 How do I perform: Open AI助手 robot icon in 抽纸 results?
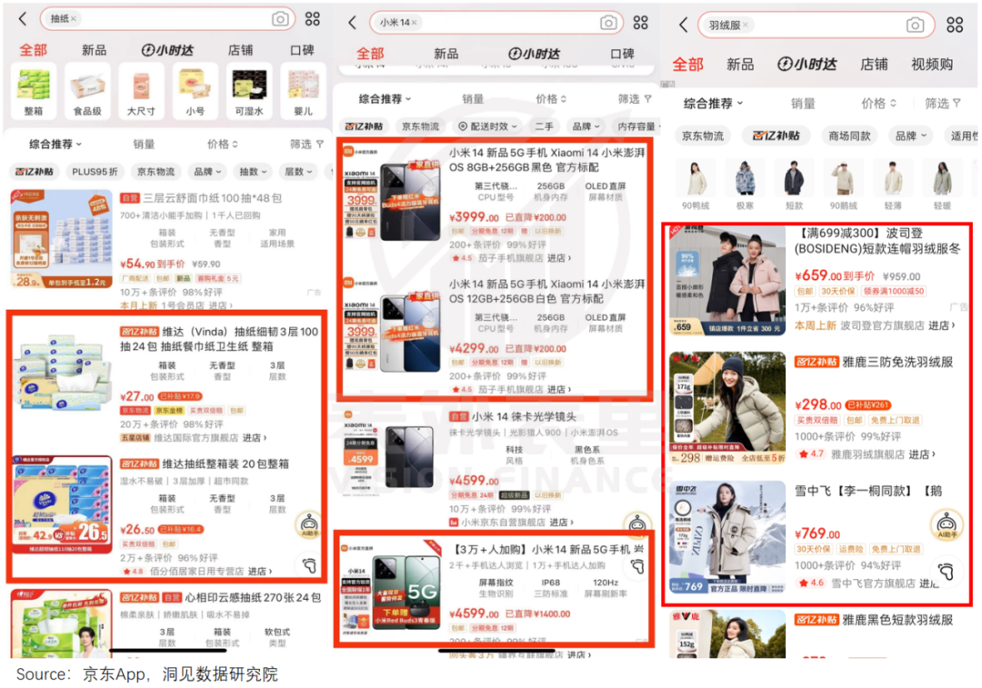[308, 524]
